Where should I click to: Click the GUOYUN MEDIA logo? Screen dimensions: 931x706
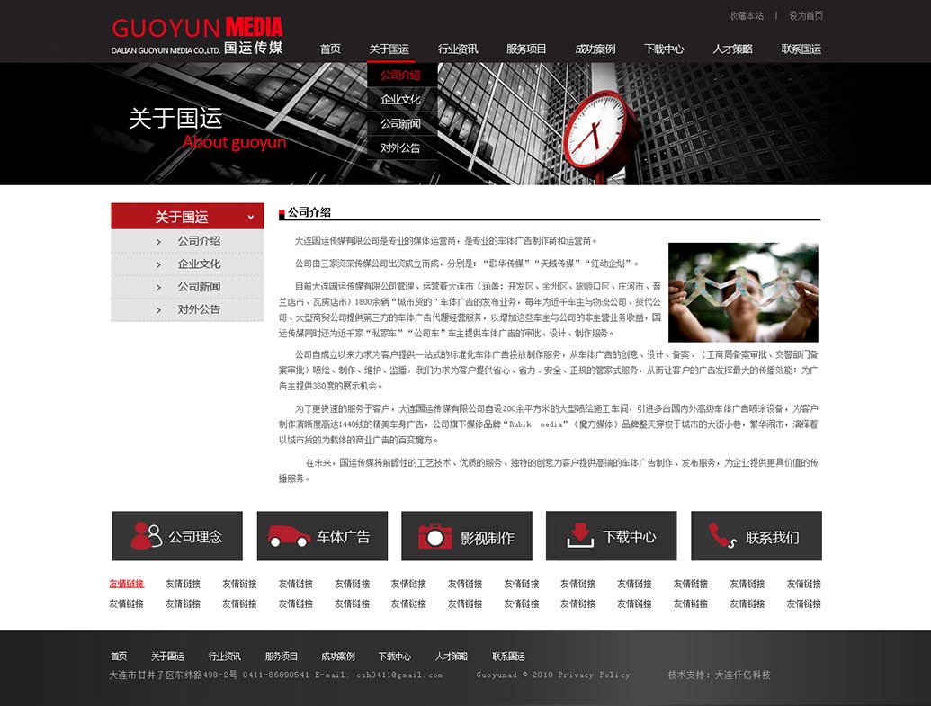pos(197,36)
